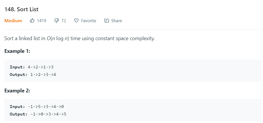
Task: Click the bold "Input:" label in Example 1
Action: [x=17, y=67]
